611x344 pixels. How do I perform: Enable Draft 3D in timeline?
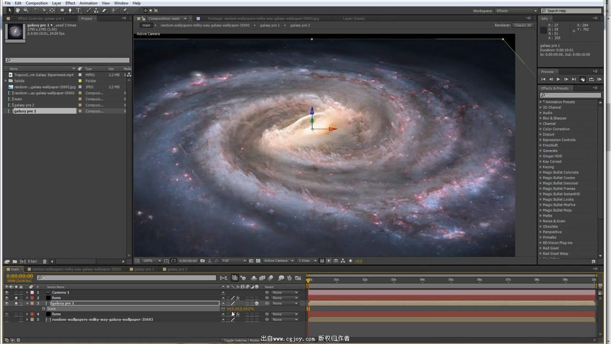(x=243, y=278)
